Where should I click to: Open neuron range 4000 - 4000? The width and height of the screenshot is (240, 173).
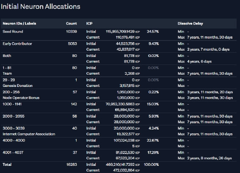[14, 141]
